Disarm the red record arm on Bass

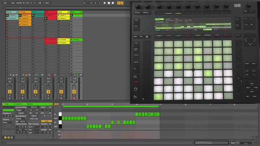coord(74,98)
